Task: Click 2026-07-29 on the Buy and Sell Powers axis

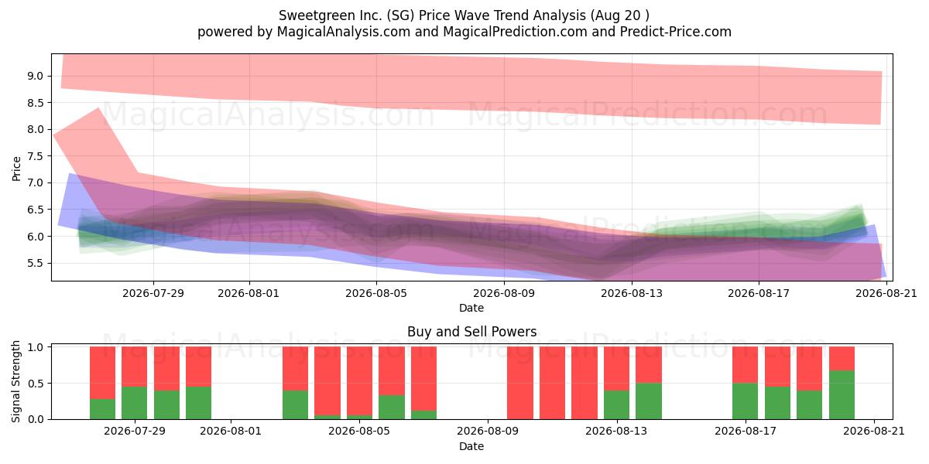Action: 135,432
